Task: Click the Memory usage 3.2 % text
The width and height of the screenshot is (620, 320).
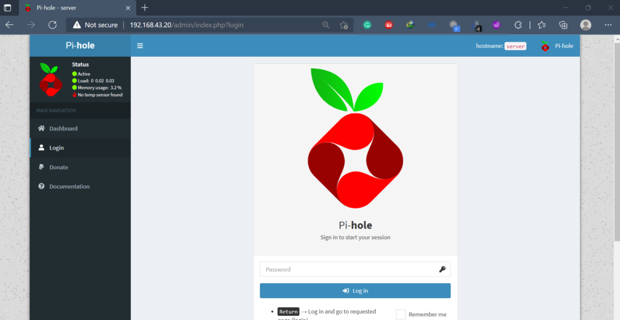Action: (x=100, y=88)
